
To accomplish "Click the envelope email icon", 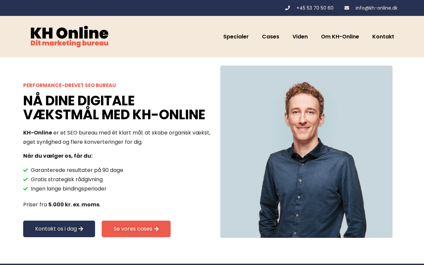I will [347, 8].
